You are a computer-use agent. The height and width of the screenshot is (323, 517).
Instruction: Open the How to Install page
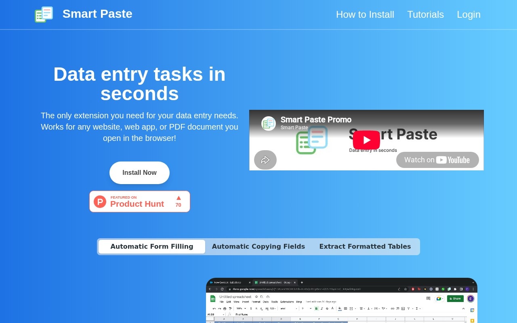click(x=365, y=15)
